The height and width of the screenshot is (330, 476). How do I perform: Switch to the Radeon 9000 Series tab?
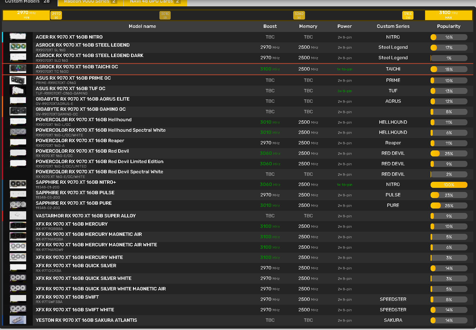pos(90,2)
